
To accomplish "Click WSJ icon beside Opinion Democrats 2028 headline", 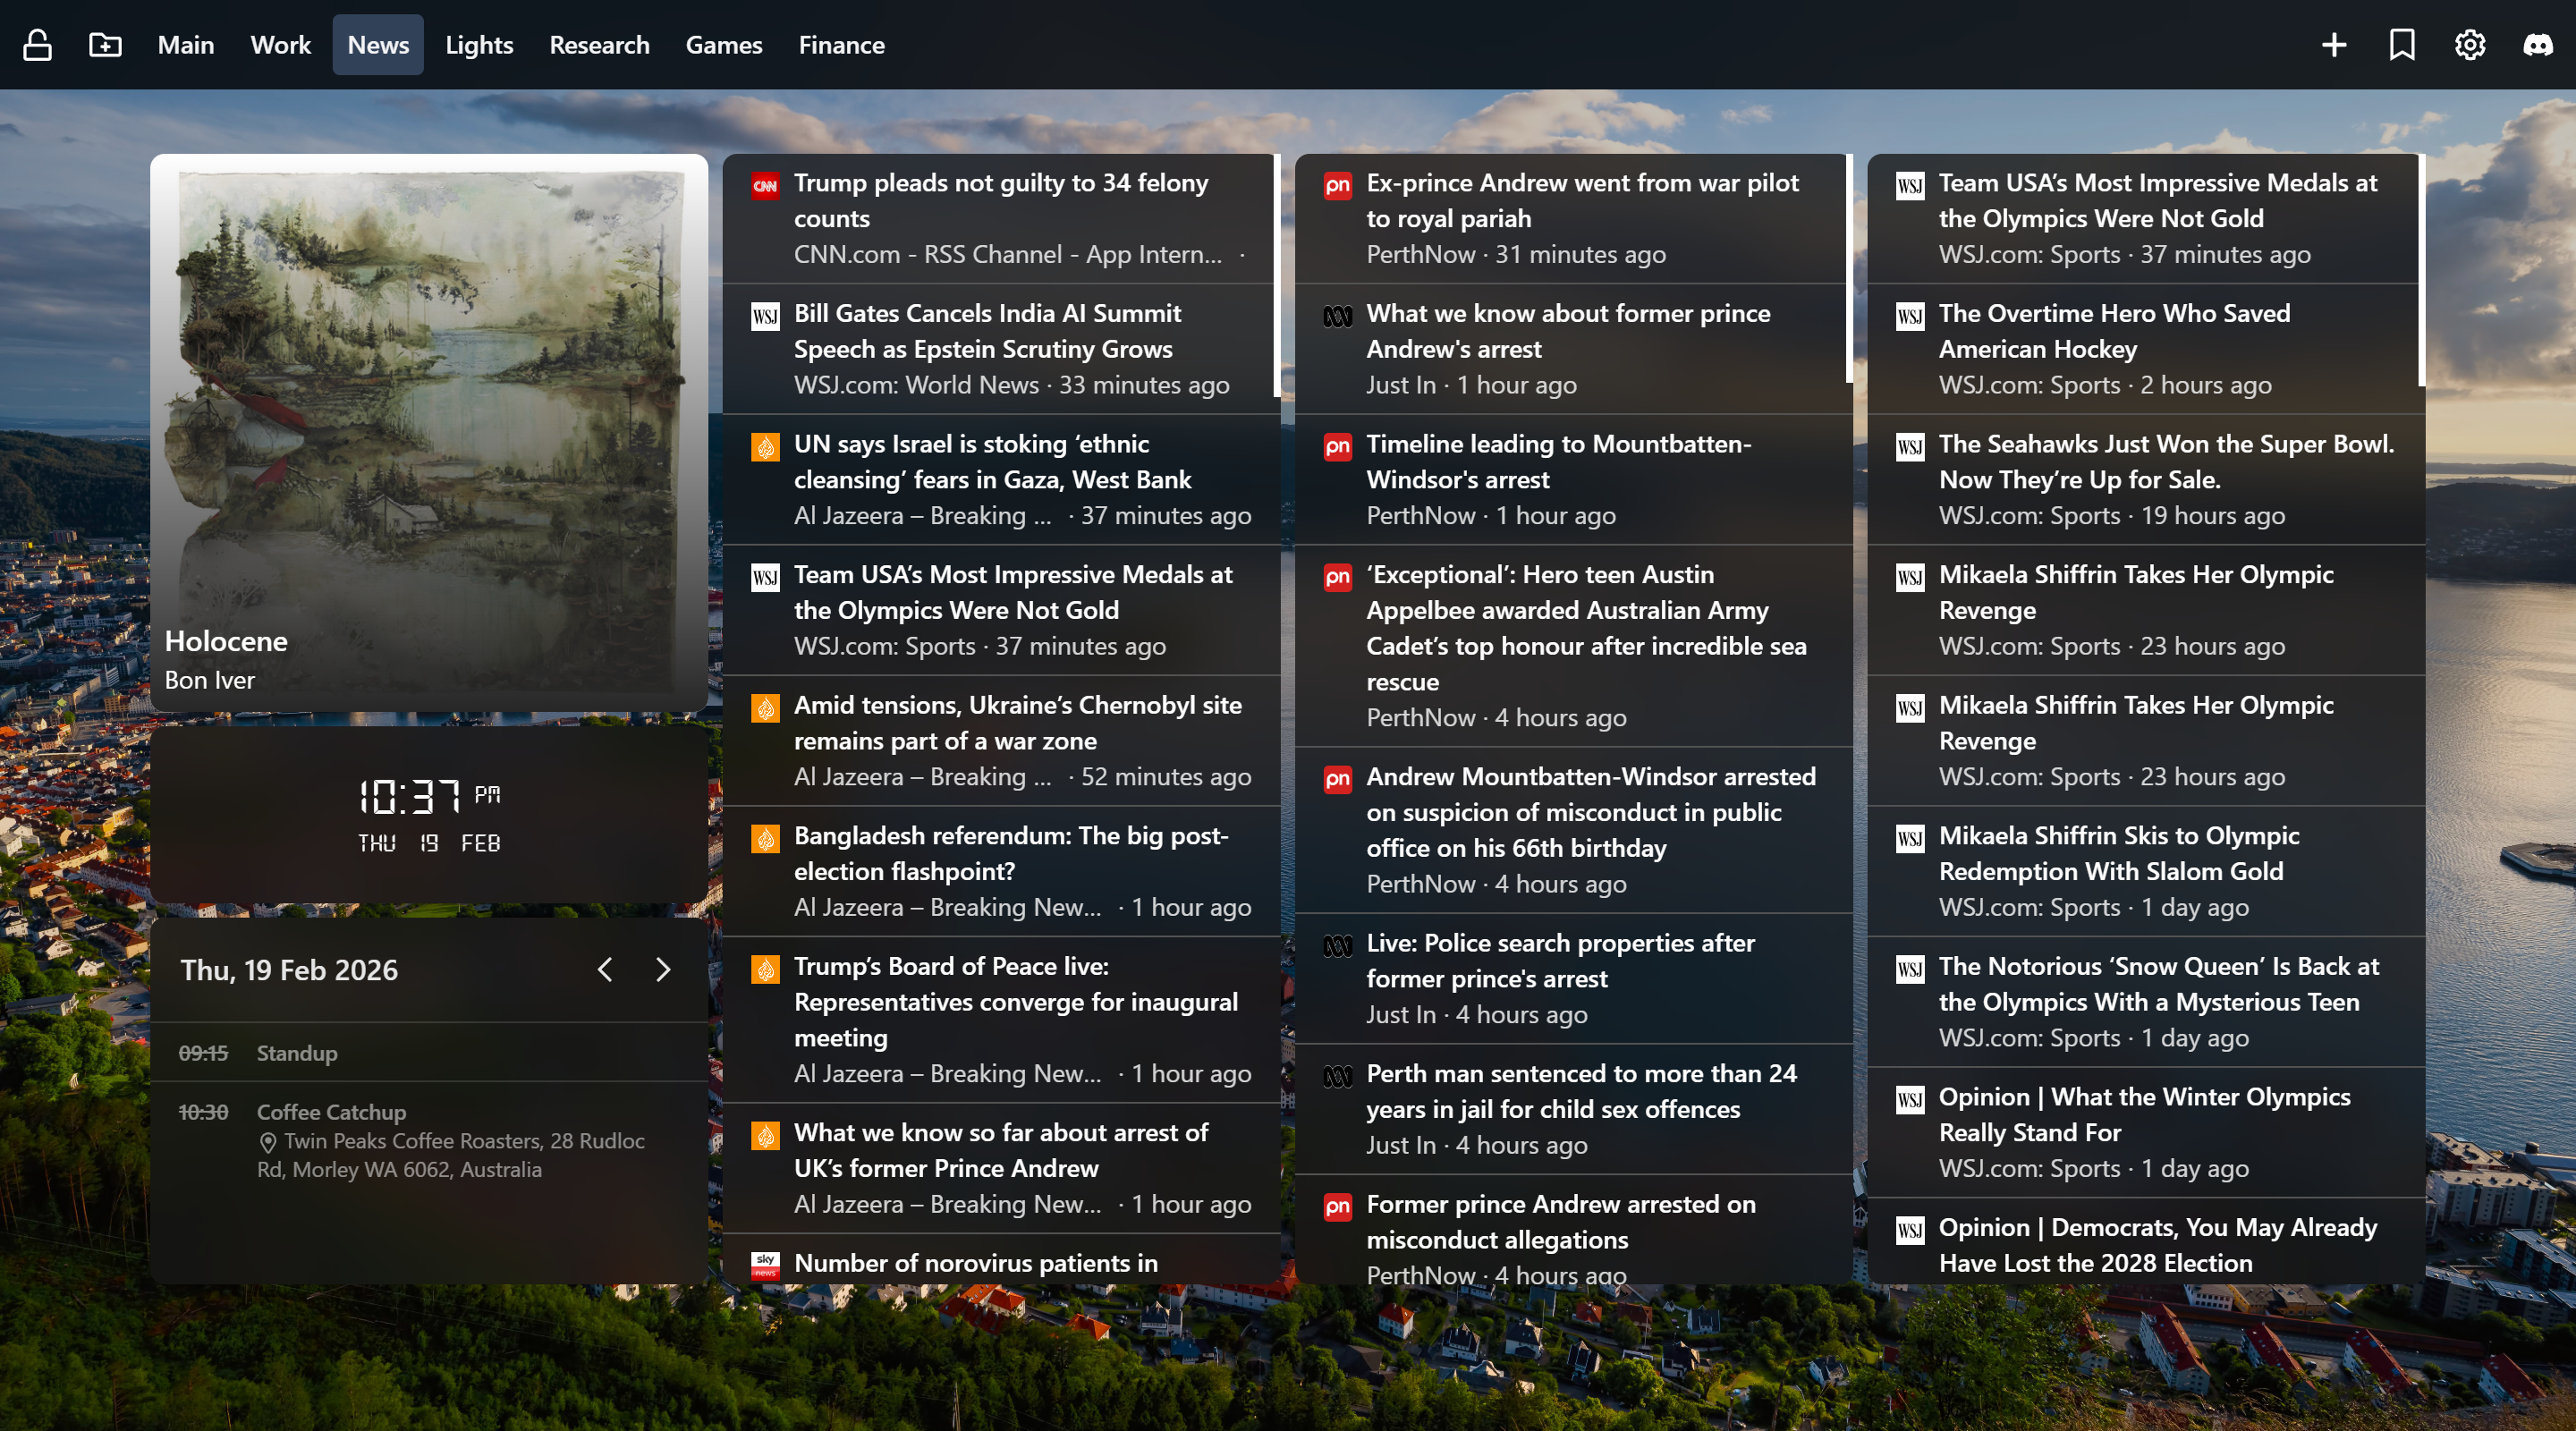I will tap(1910, 1230).
